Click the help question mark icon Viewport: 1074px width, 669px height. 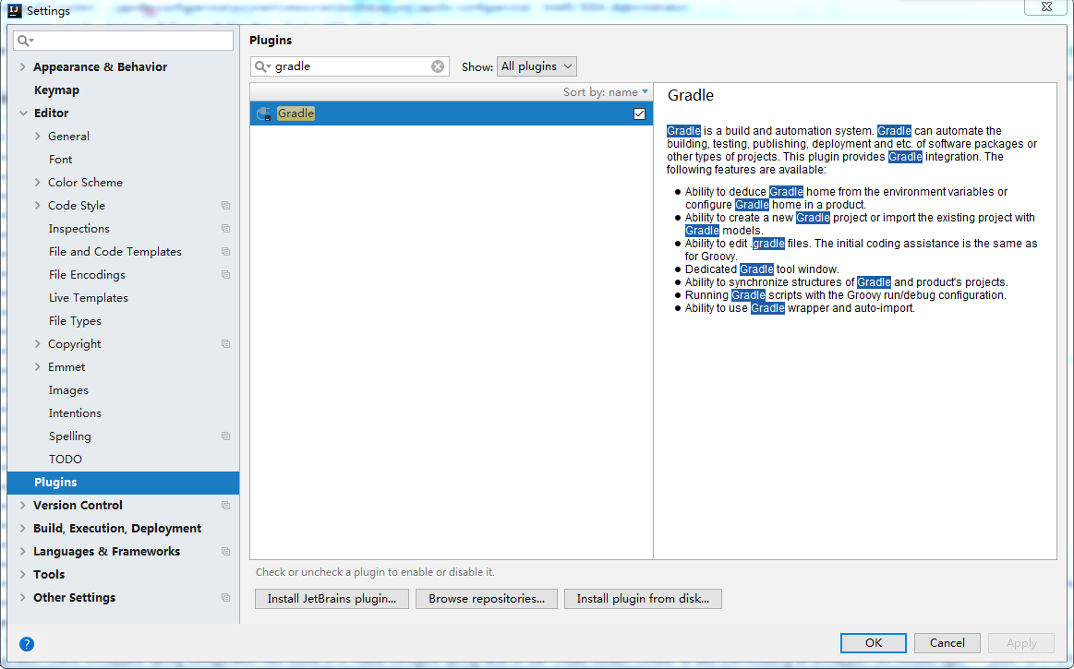click(x=27, y=644)
